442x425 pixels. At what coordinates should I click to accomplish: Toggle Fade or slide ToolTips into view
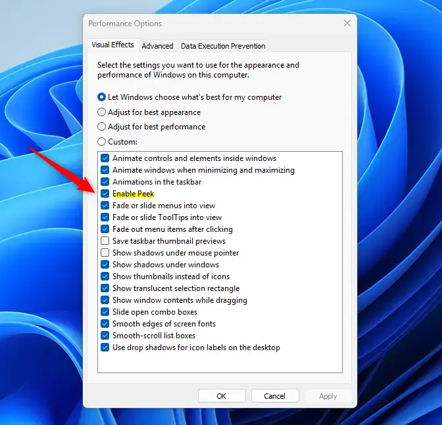(x=105, y=217)
